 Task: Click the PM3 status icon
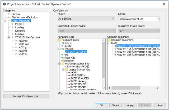pos(62,55)
